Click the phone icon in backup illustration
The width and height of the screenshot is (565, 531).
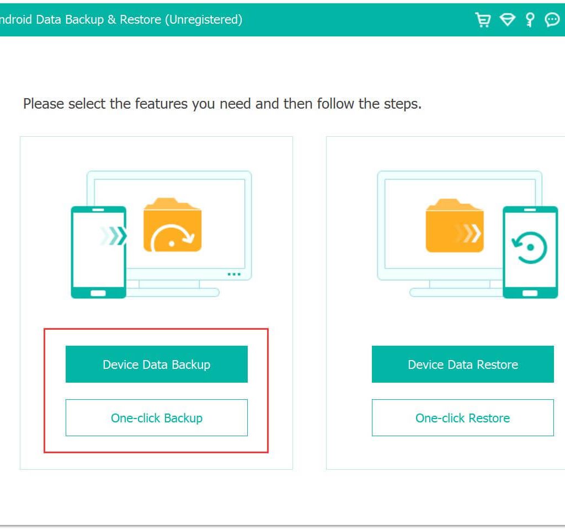pos(98,252)
